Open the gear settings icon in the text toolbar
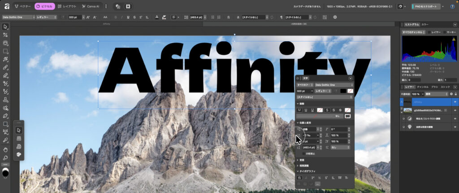The height and width of the screenshot is (193, 459). [x=334, y=17]
